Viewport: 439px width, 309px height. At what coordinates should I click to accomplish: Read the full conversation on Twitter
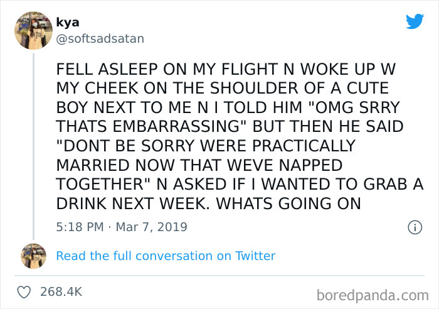tap(166, 256)
